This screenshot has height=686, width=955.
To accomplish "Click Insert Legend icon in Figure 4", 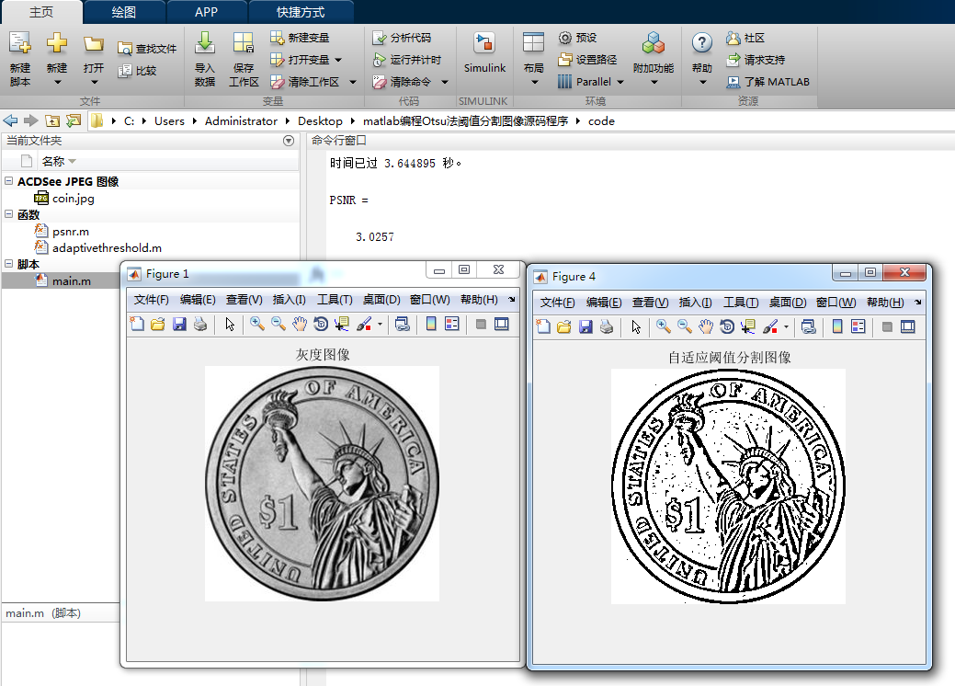I will 858,326.
